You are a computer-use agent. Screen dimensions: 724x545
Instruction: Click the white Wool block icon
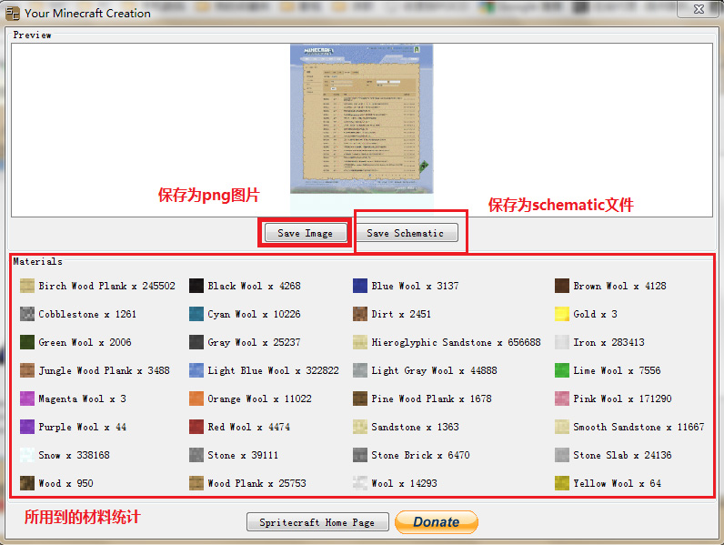(360, 483)
